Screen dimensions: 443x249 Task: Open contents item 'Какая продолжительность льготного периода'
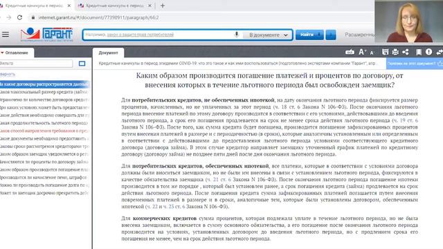click(44, 123)
